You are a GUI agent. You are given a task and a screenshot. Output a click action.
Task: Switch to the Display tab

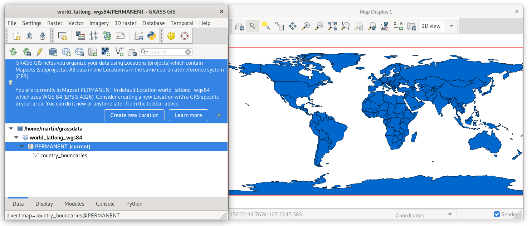tap(44, 204)
